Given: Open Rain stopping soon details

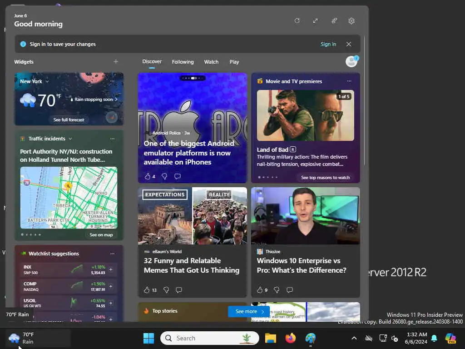Looking at the screenshot, I should tap(94, 100).
